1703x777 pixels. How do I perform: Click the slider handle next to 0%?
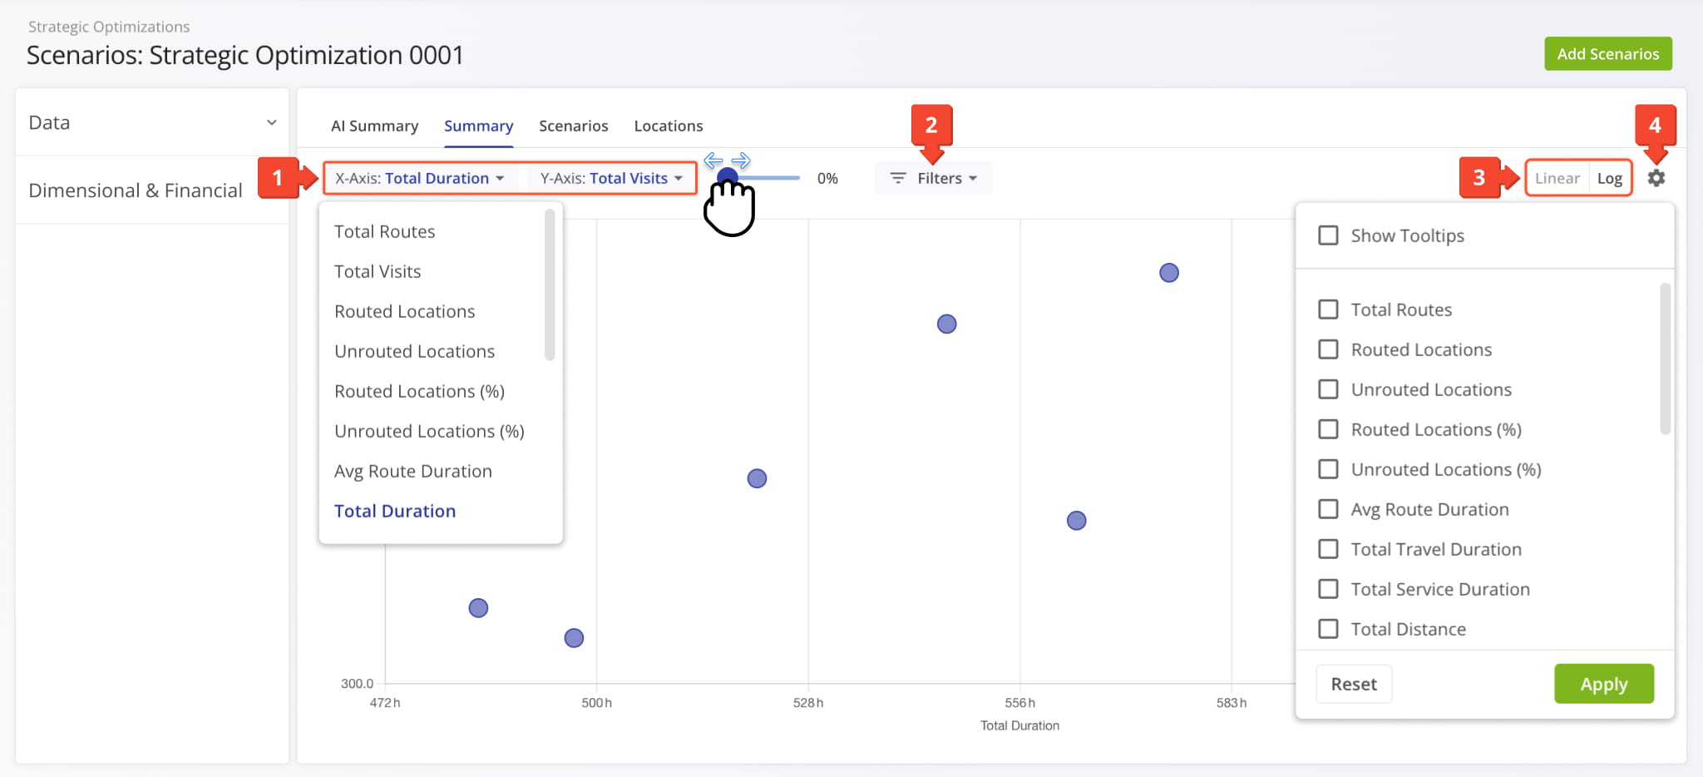click(728, 177)
